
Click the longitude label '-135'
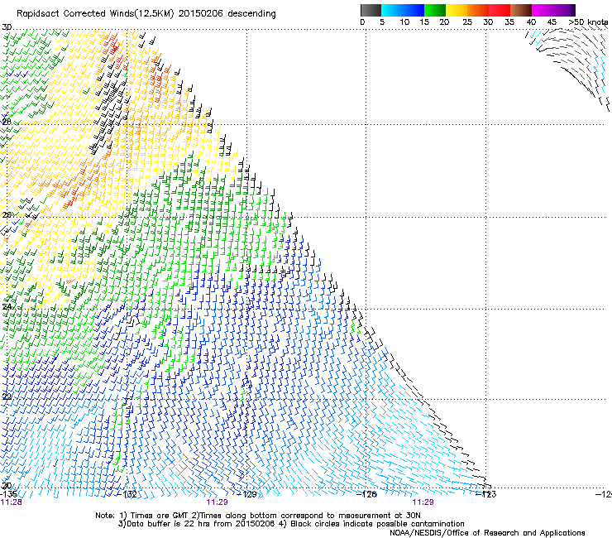click(x=8, y=494)
